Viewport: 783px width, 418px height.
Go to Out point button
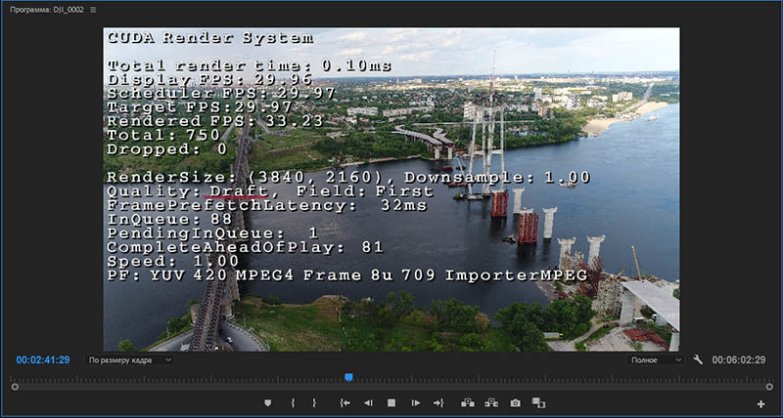coord(438,402)
